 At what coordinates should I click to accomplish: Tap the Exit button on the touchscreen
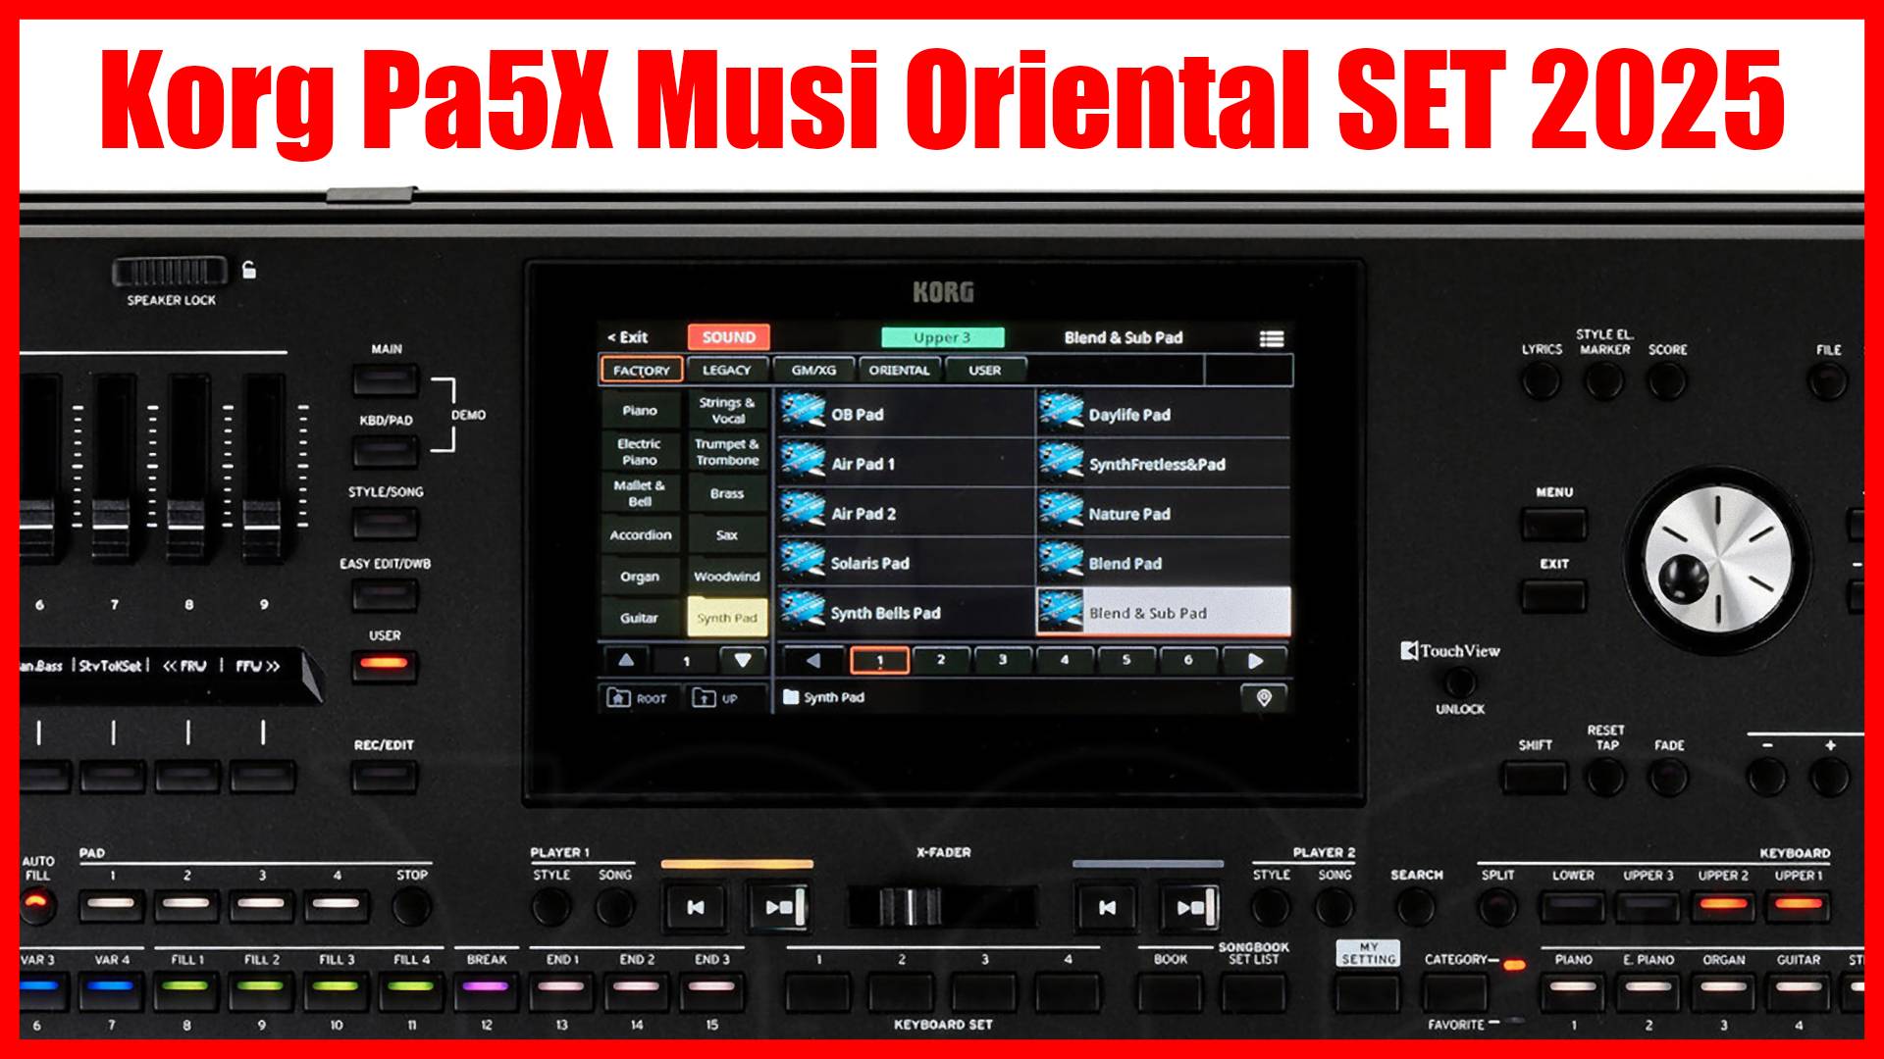[x=628, y=337]
